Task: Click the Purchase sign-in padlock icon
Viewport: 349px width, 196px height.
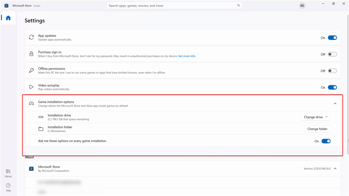Action: [31, 54]
